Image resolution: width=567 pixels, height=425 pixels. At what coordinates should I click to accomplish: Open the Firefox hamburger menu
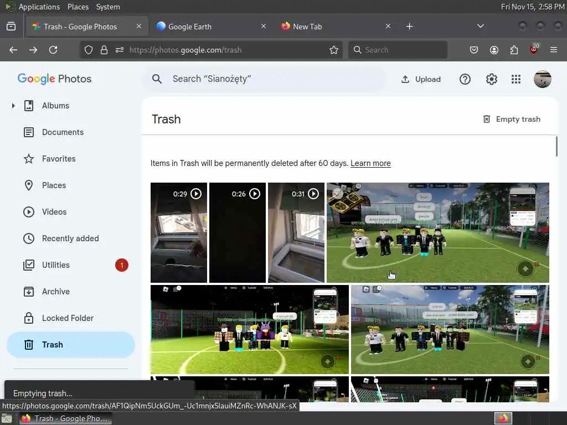(554, 50)
